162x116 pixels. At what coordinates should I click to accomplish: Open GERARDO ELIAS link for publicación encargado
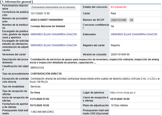pyautogui.click(x=54, y=34)
